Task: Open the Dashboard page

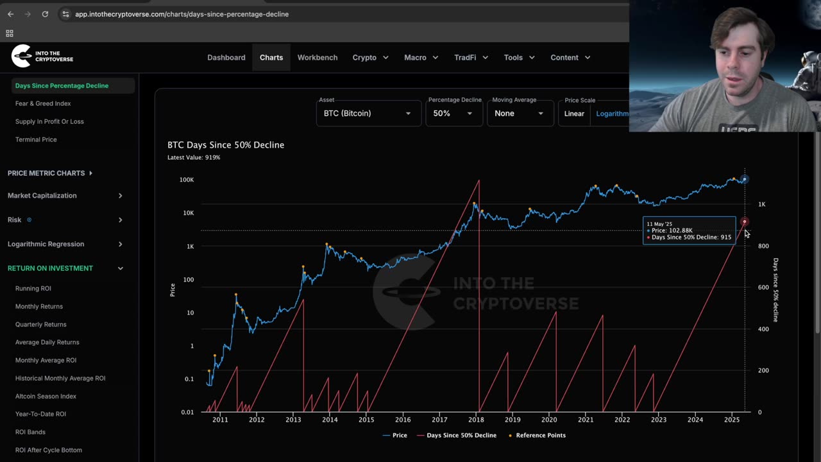Action: (x=226, y=58)
